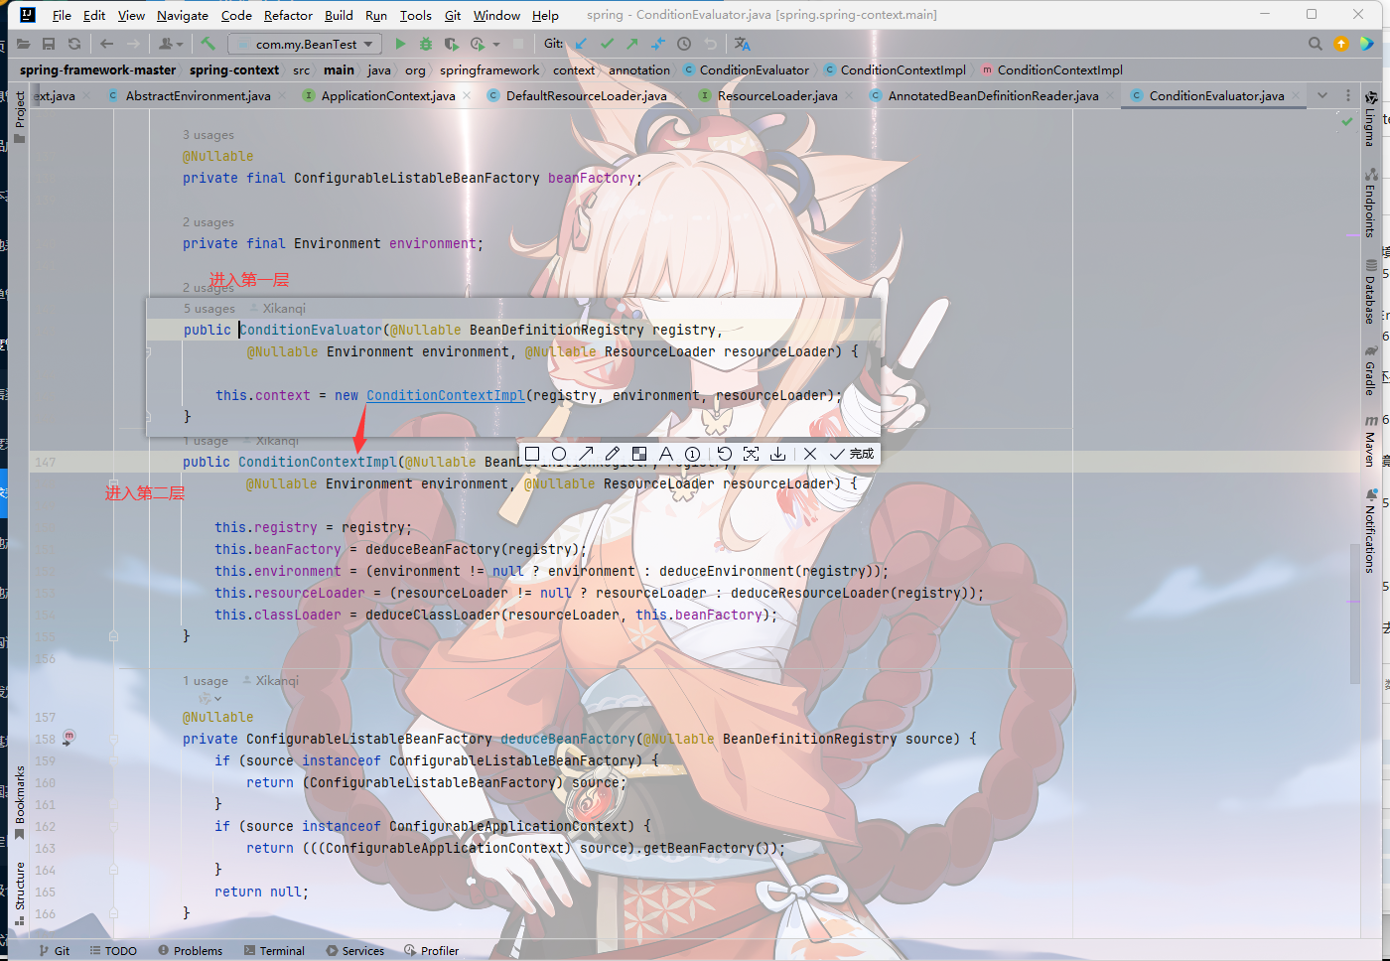The height and width of the screenshot is (961, 1390).
Task: Open the Services tool window
Action: pos(355,950)
